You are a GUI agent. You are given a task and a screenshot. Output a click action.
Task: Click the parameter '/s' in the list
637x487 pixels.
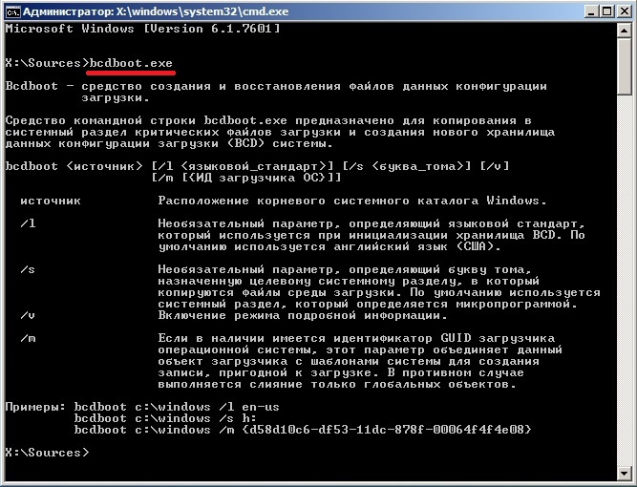(28, 269)
